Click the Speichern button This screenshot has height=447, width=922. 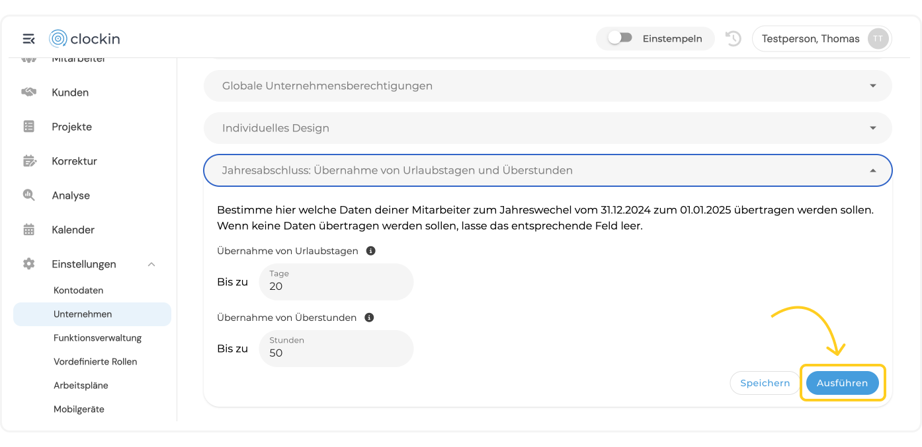765,383
